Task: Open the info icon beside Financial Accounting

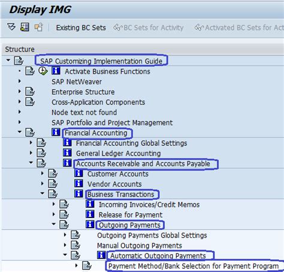Action: (56, 132)
